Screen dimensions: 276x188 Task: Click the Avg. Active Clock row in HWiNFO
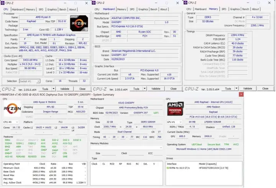[x=44, y=183]
